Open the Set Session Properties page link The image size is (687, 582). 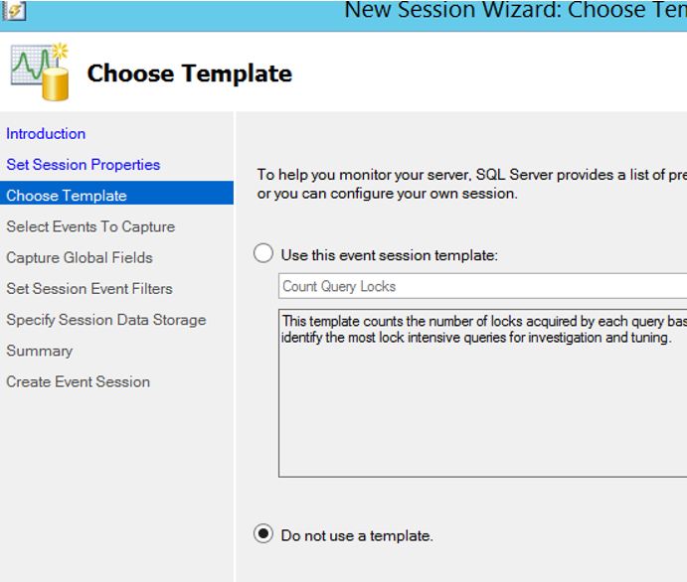[x=84, y=165]
